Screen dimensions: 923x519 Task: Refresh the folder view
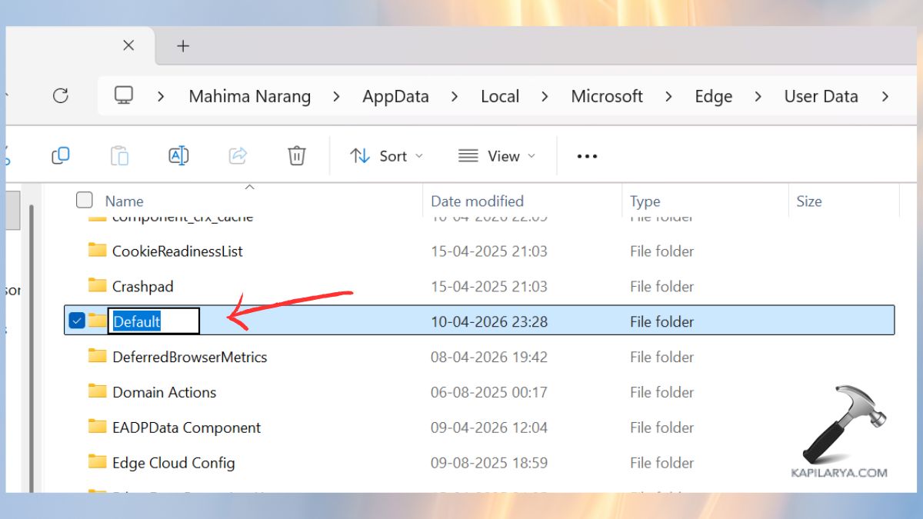[x=62, y=96]
